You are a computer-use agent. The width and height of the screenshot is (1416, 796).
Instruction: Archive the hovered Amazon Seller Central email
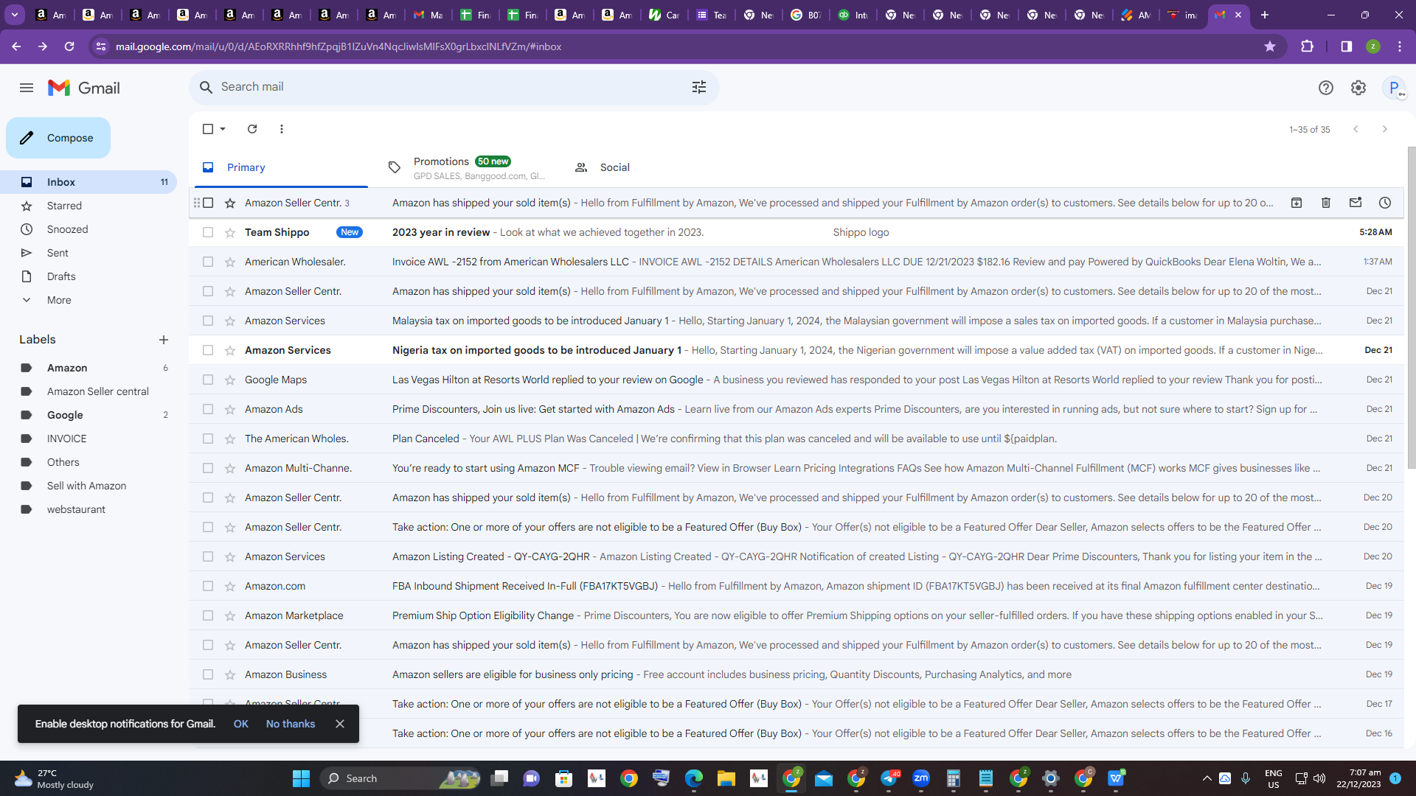pos(1296,203)
